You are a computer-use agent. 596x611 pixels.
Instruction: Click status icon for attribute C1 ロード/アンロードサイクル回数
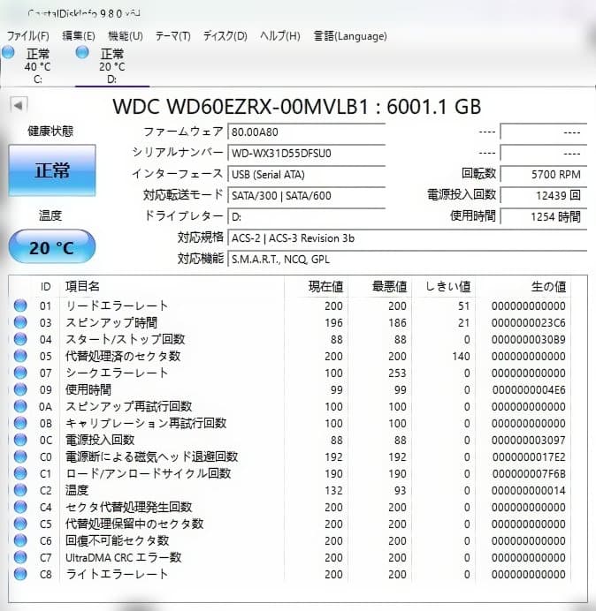20,473
